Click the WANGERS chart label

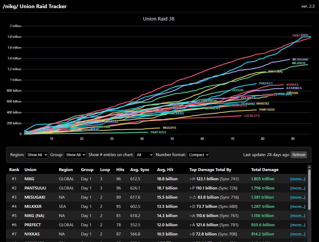click(x=240, y=106)
